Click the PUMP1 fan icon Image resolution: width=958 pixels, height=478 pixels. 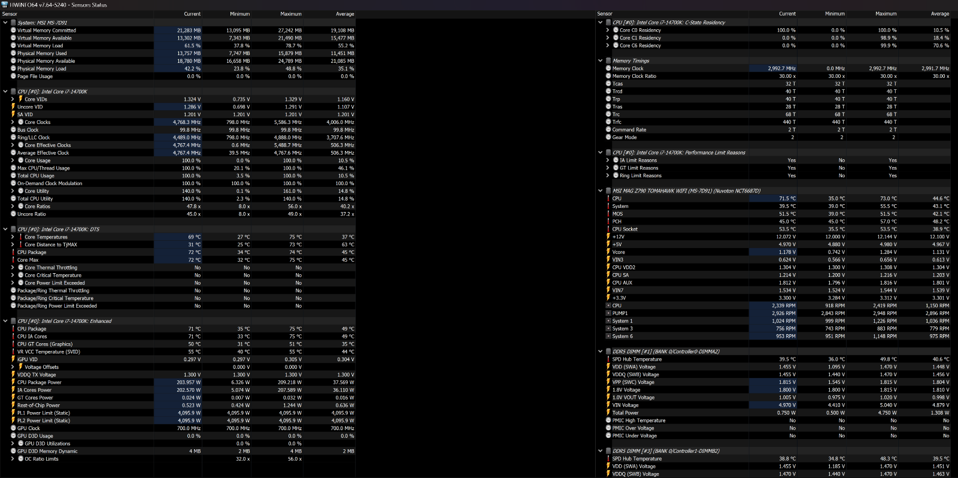pos(608,313)
